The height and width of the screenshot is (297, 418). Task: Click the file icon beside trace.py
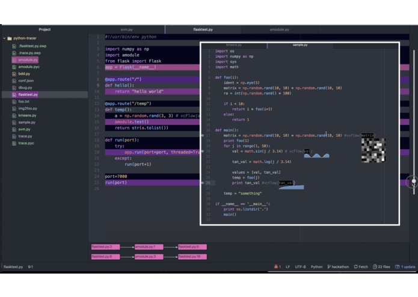pos(14,136)
